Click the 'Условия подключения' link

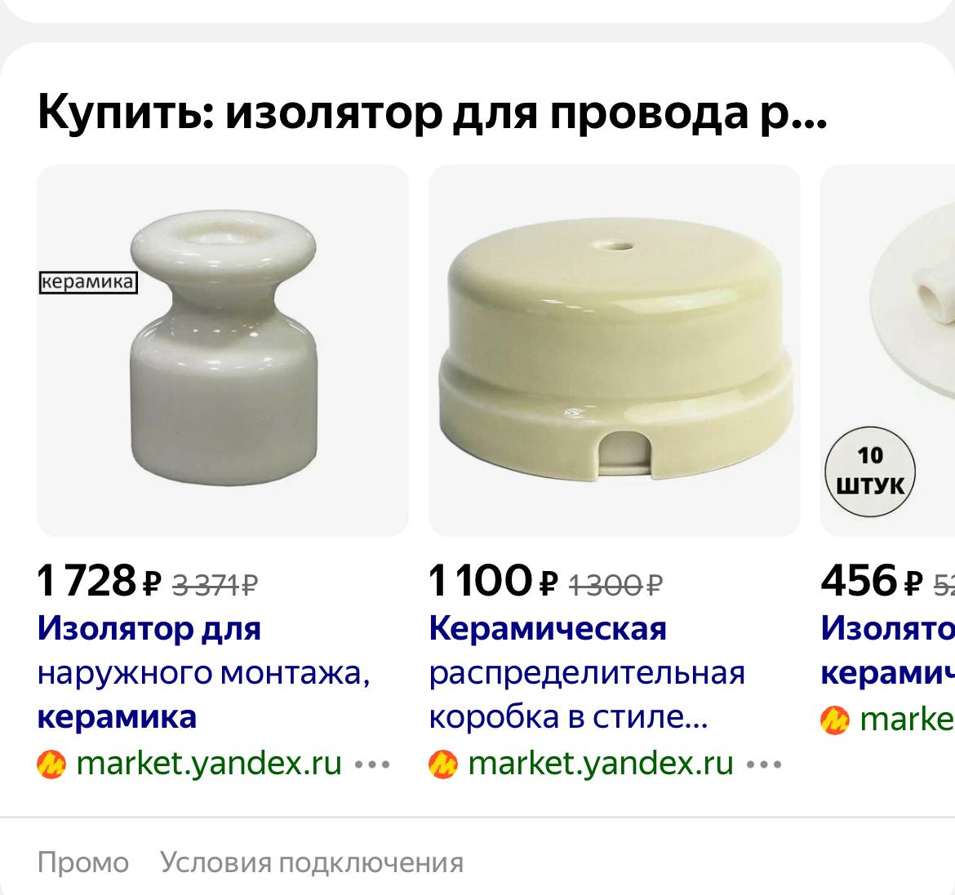point(312,862)
